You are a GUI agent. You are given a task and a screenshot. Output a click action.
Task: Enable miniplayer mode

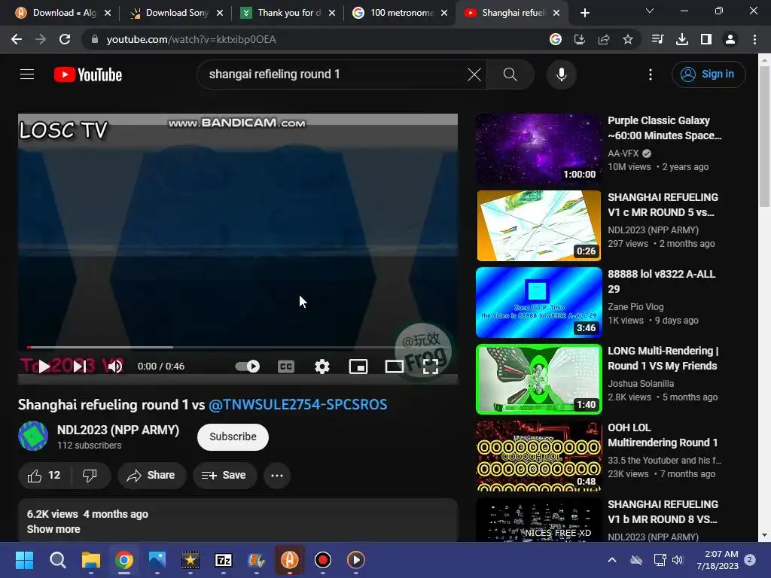[358, 367]
